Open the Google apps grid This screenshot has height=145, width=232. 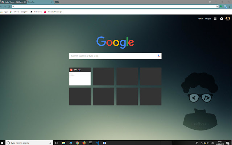215,19
